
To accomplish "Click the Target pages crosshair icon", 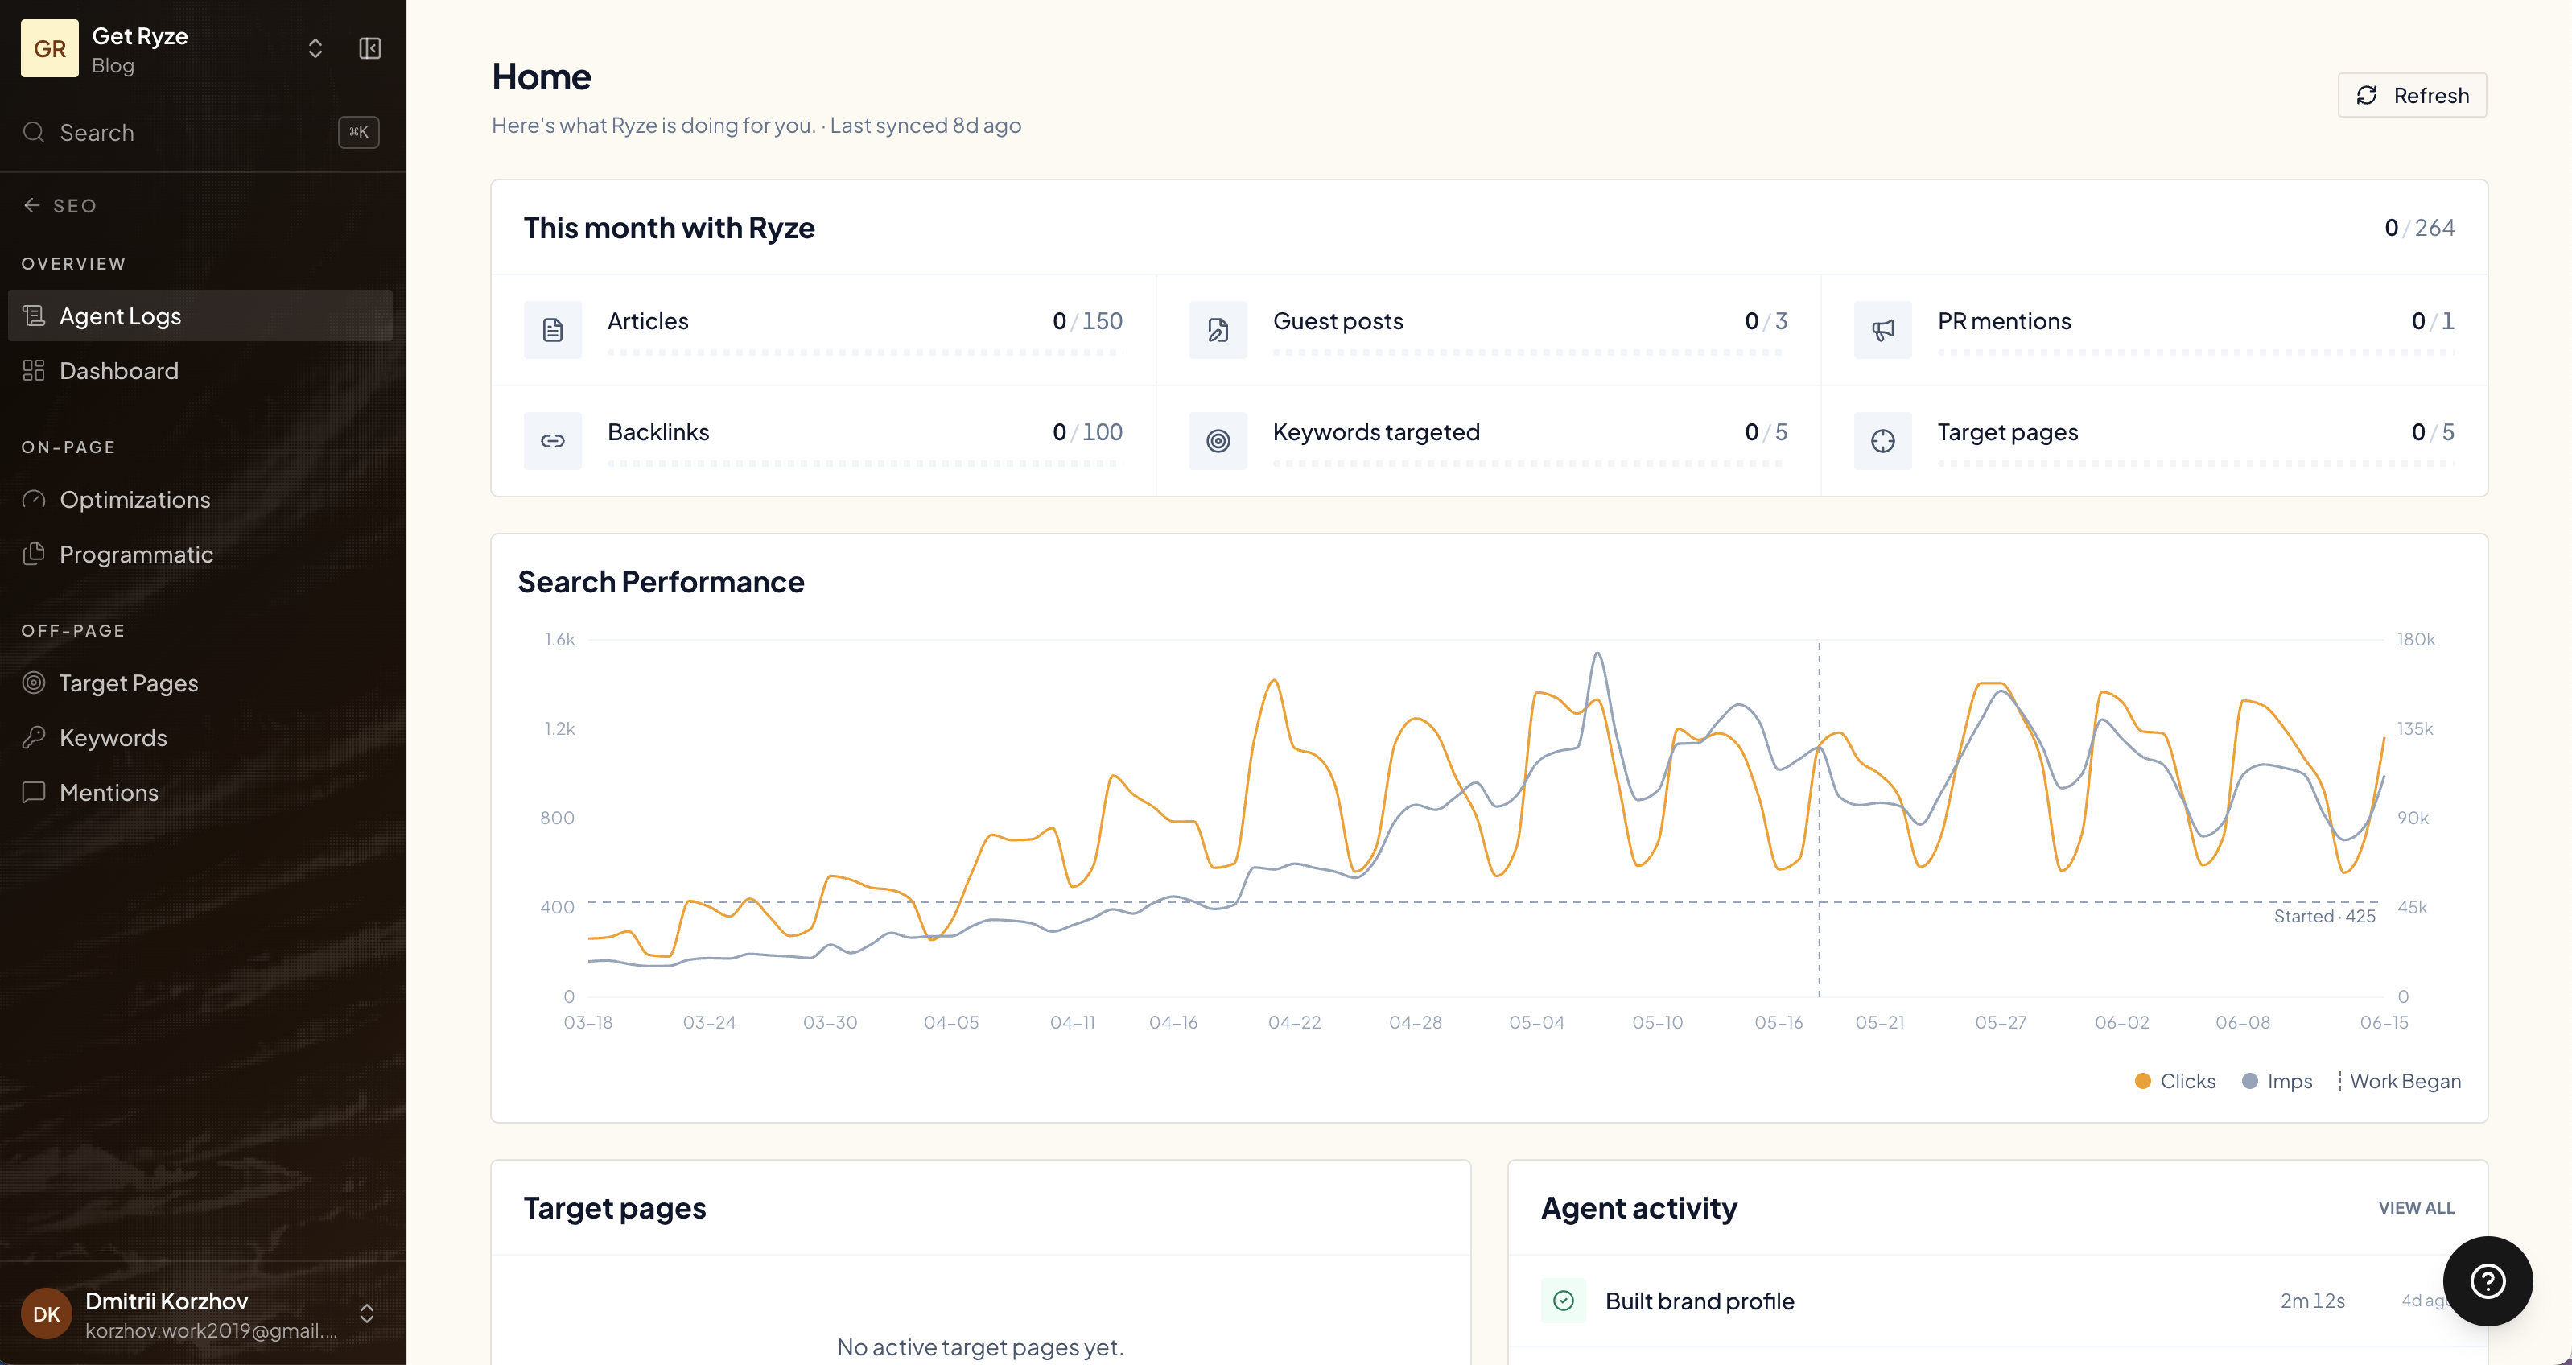I will coord(1882,440).
